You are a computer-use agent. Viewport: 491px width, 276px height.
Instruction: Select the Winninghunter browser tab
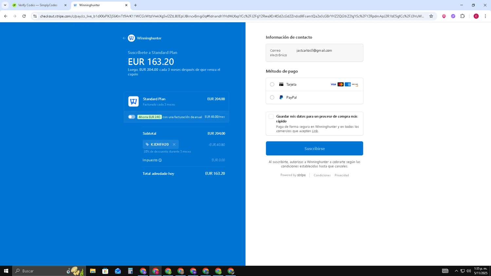point(100,5)
